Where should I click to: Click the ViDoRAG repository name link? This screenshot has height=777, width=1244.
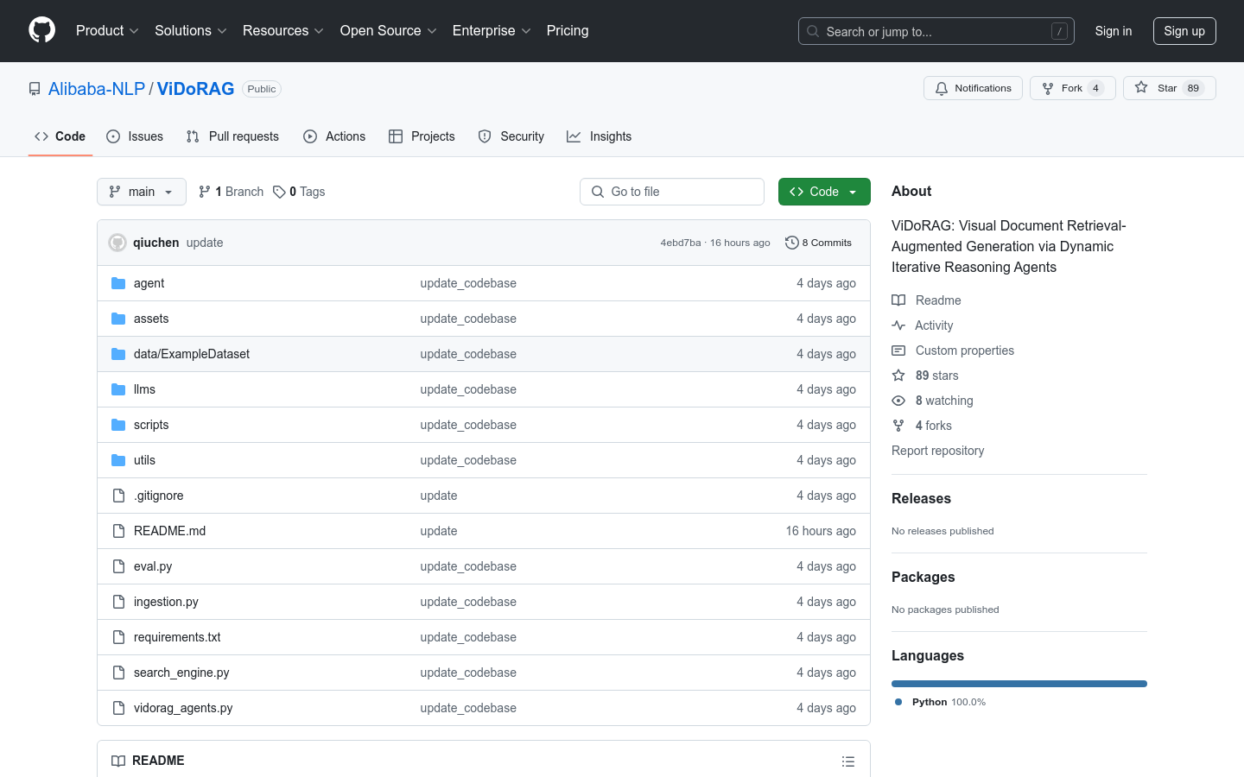click(x=195, y=89)
